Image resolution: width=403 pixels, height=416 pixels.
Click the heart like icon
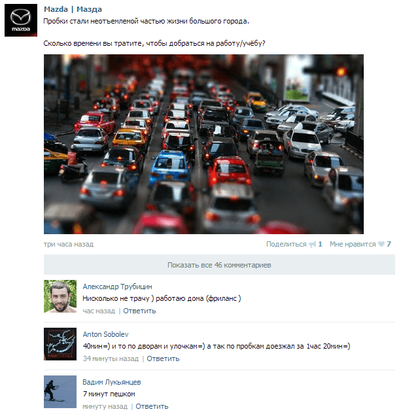[381, 244]
